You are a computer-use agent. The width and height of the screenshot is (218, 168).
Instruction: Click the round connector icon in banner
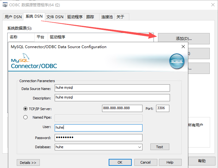click(x=177, y=61)
